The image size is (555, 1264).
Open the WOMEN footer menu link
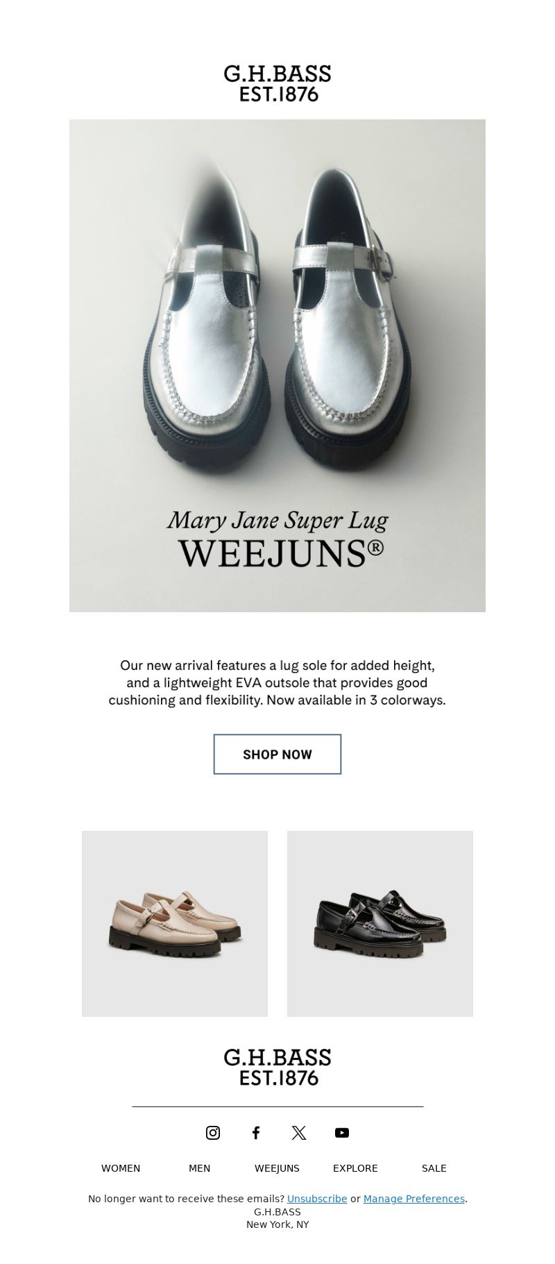(x=121, y=1168)
